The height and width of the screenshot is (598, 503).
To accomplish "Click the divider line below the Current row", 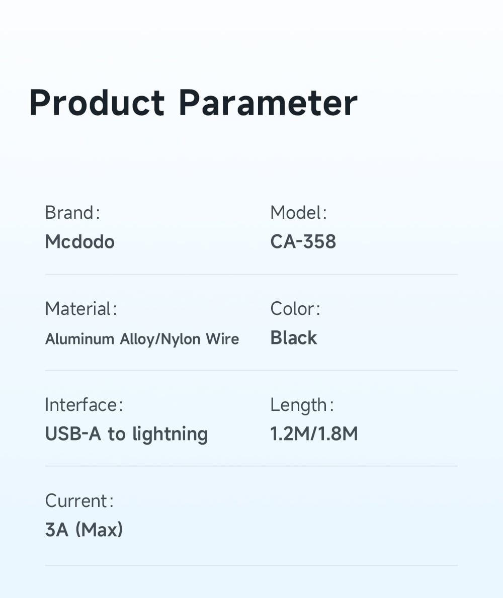I will (251, 566).
